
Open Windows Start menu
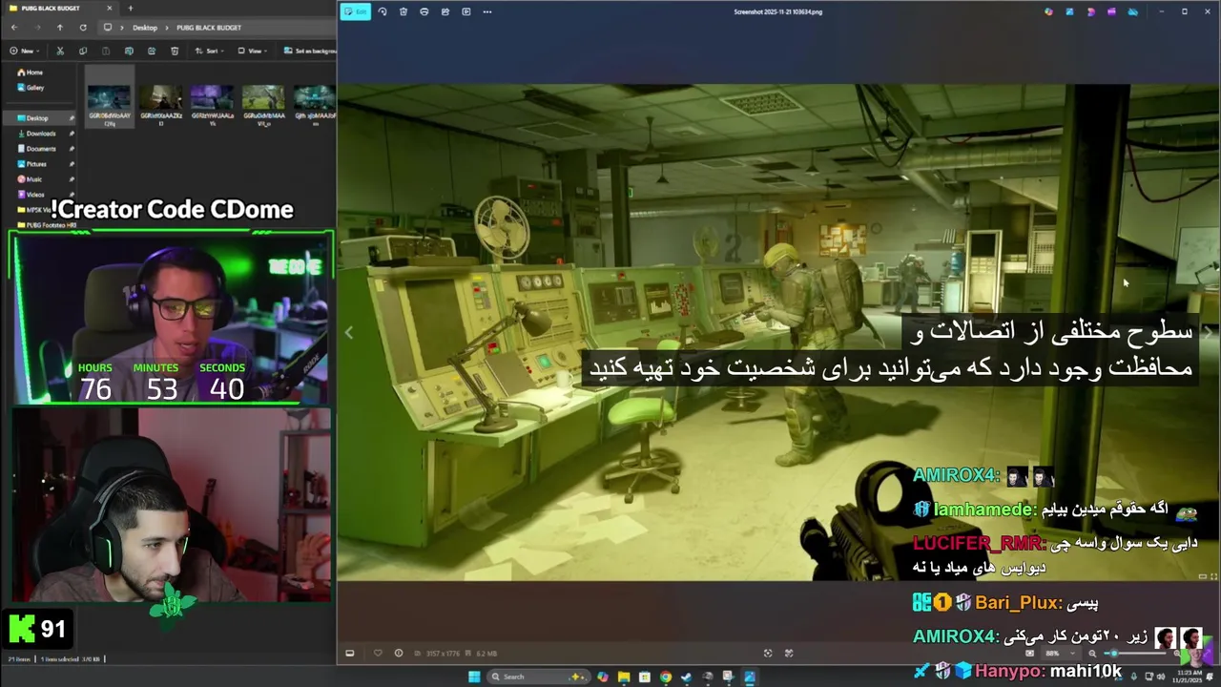[474, 677]
